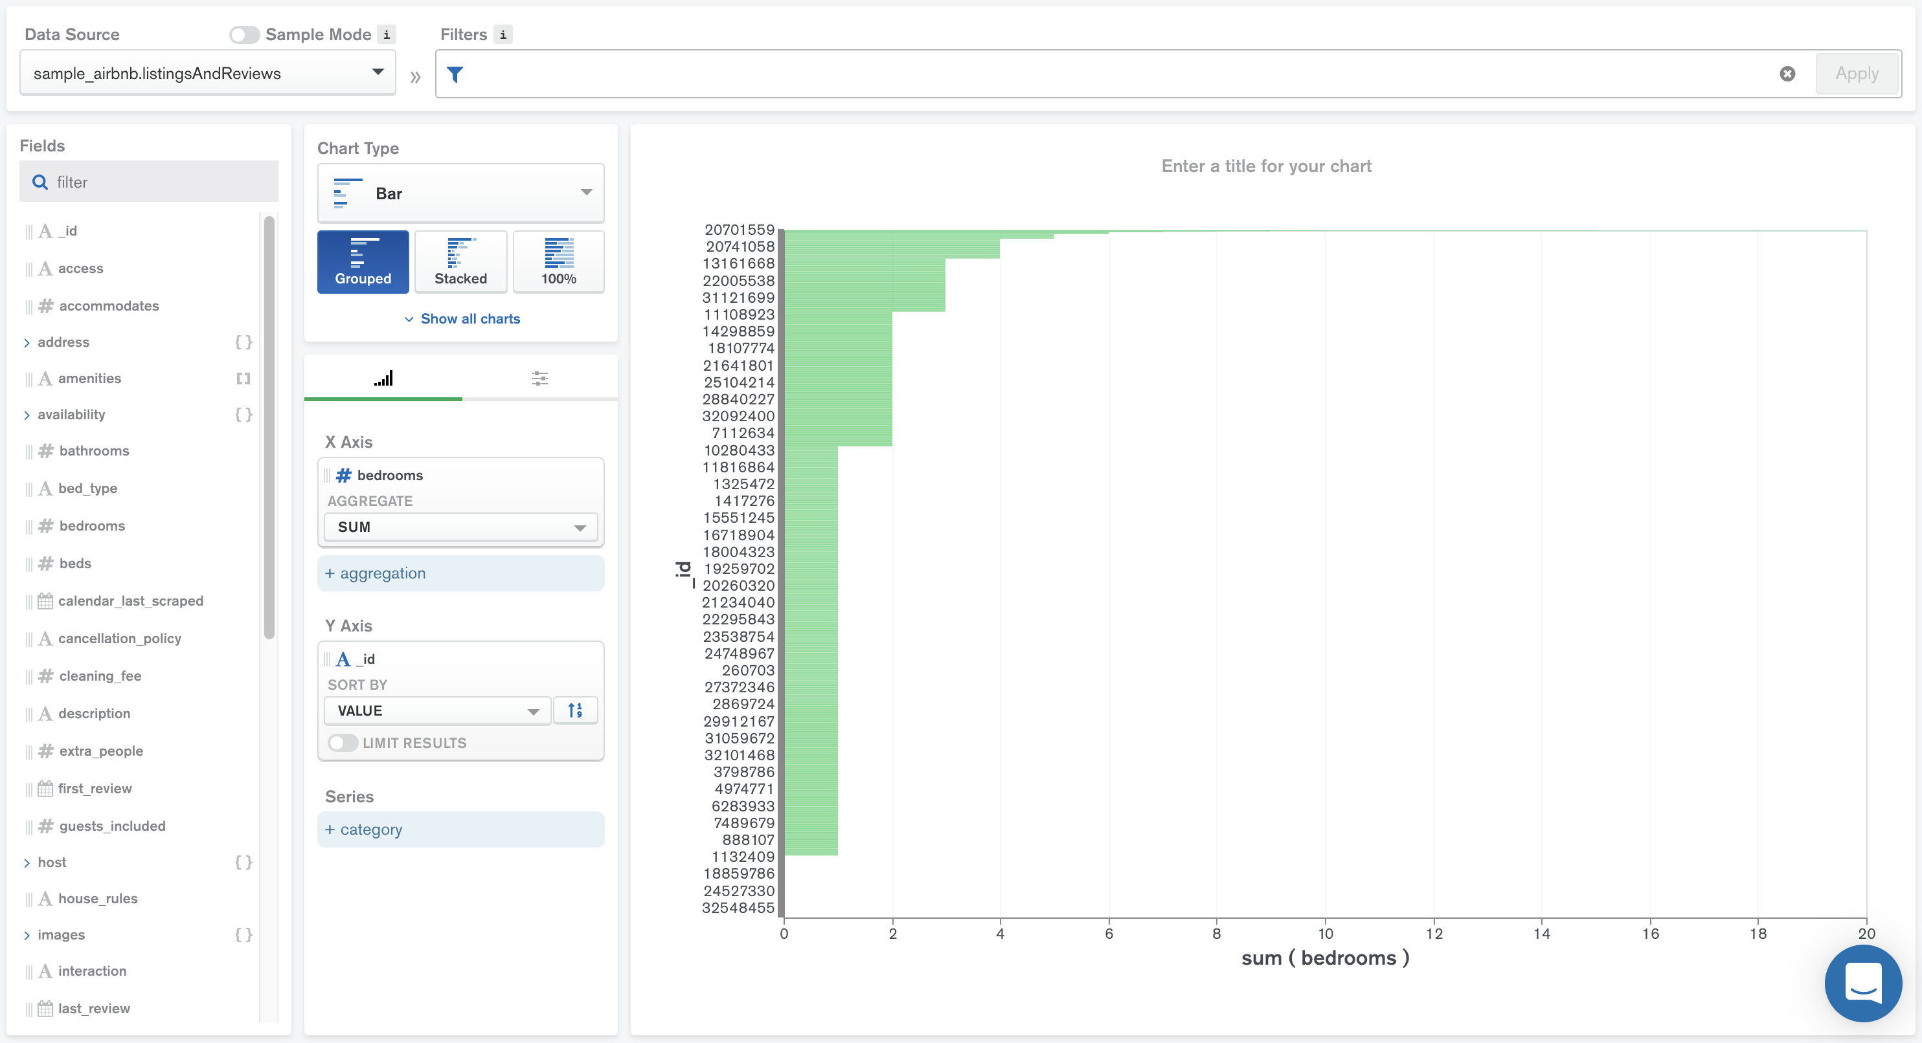Click the calendar icon for first_review
This screenshot has width=1922, height=1043.
pyautogui.click(x=45, y=789)
